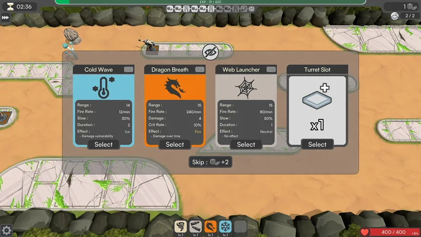Click the Lv badge on the Web Launcher card
The height and width of the screenshot is (237, 421).
[271, 70]
